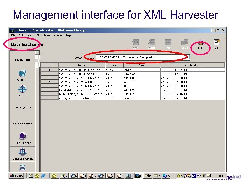Click size cell 1132288

pyautogui.click(x=142, y=74)
